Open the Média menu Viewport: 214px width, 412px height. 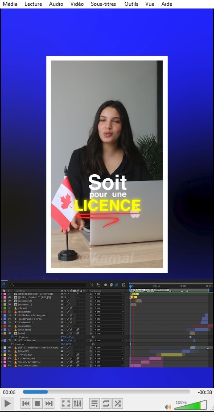tap(10, 4)
